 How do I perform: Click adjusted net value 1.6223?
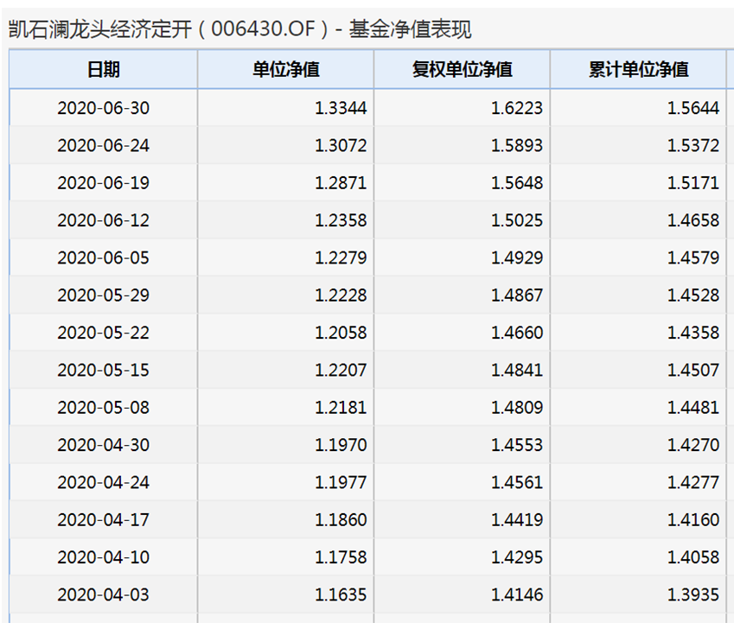coord(517,108)
